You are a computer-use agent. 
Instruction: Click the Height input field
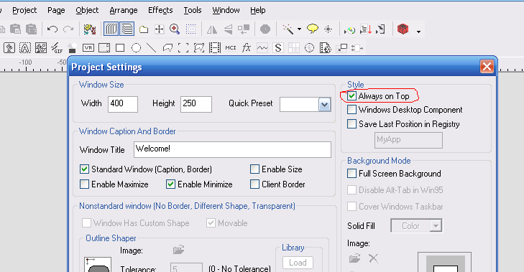tap(196, 104)
